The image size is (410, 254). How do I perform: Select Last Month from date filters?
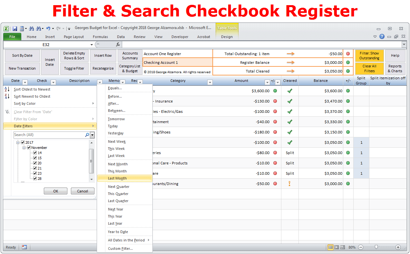coord(117,178)
